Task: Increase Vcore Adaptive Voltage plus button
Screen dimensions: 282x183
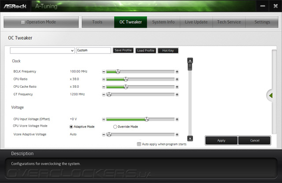Action: pyautogui.click(x=177, y=134)
